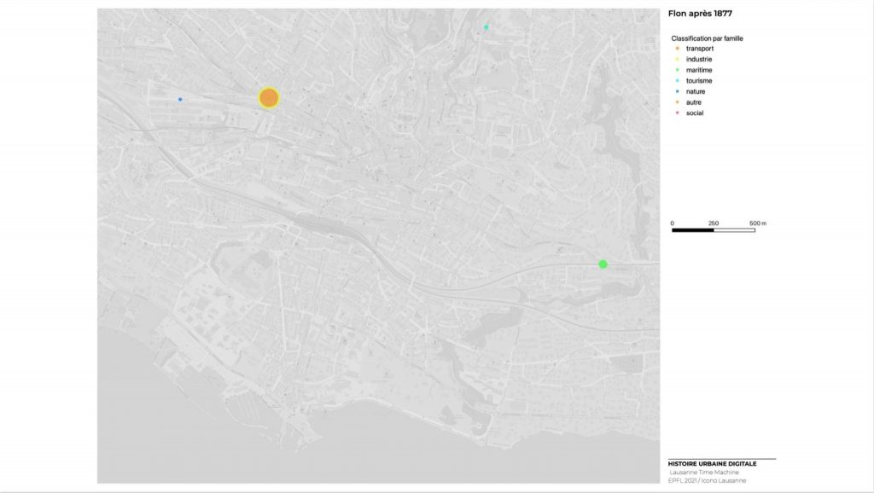Click the 'nature' legend label
Image resolution: width=874 pixels, height=493 pixels.
pos(696,91)
